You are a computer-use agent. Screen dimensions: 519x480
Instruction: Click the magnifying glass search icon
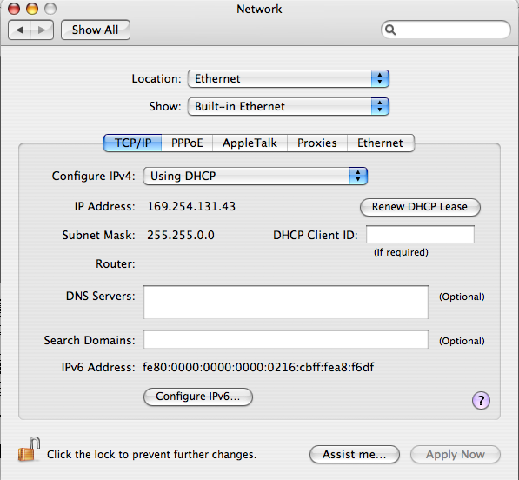tap(390, 30)
